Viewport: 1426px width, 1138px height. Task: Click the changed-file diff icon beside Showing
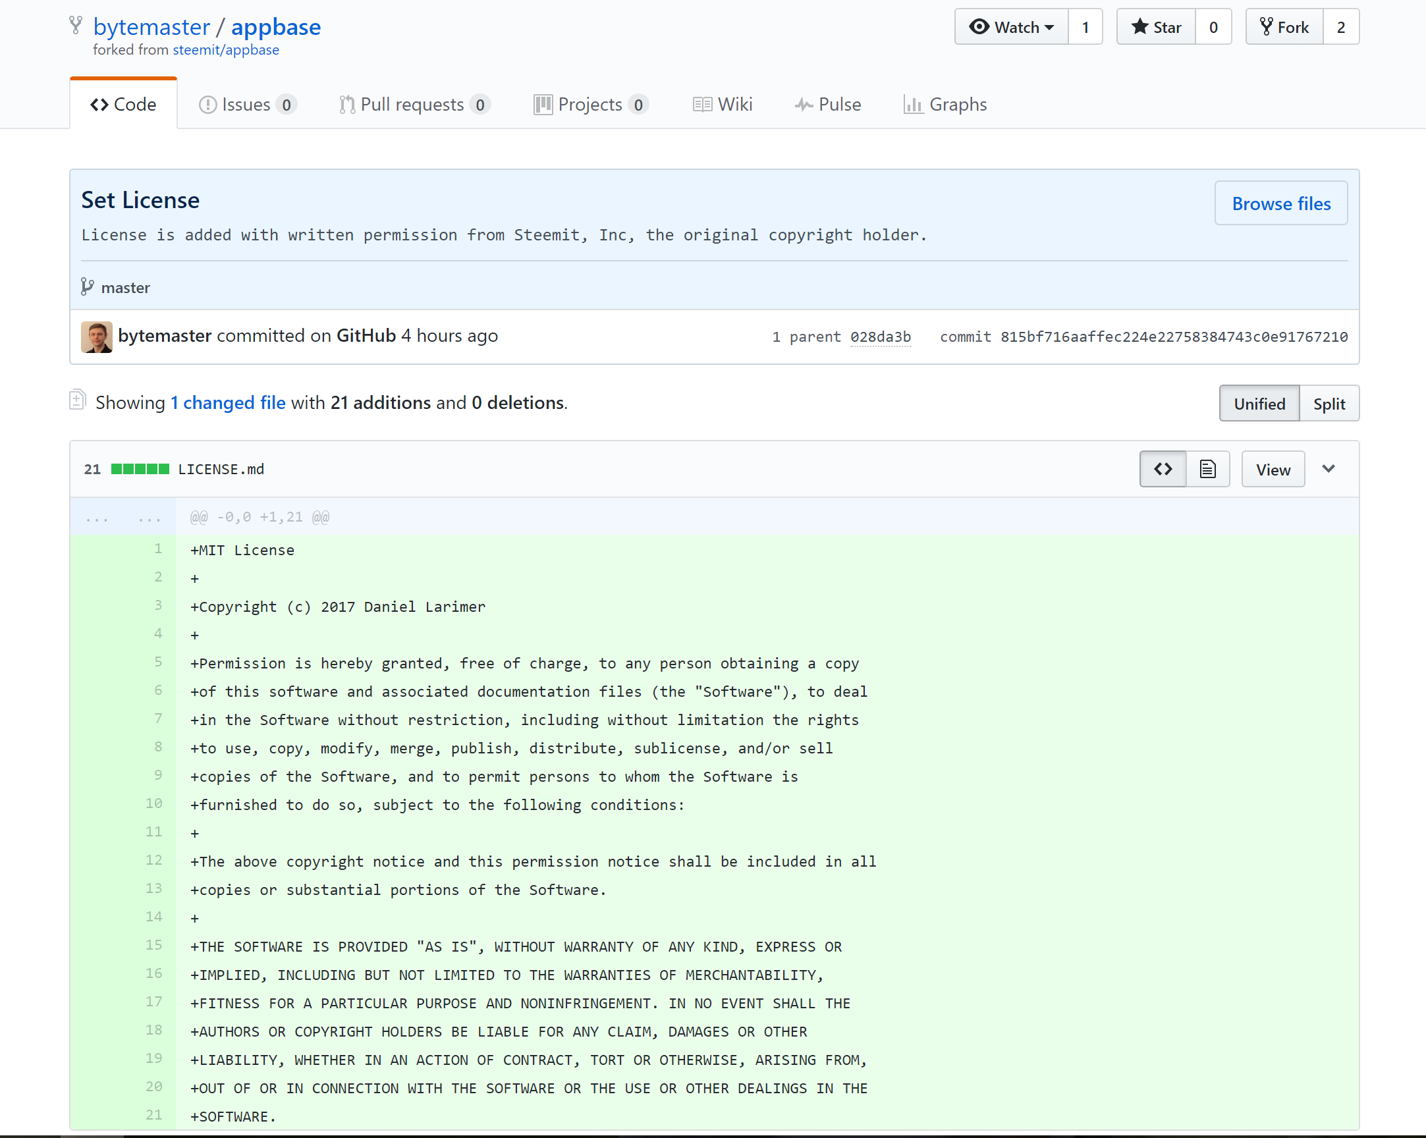point(77,400)
